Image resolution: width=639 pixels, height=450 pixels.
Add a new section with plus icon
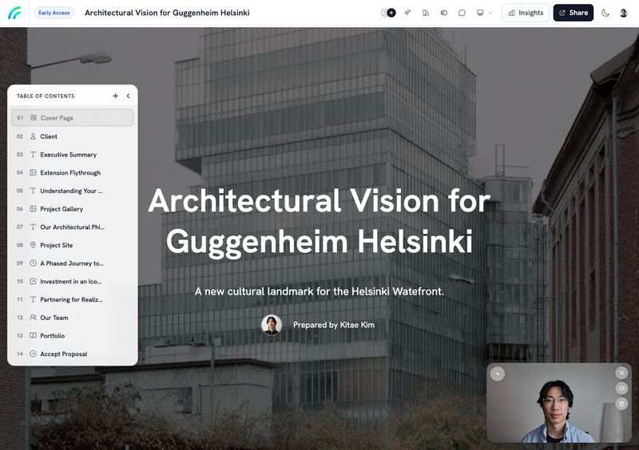(115, 96)
